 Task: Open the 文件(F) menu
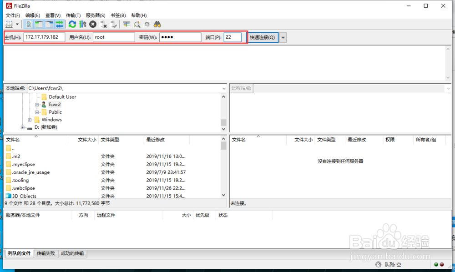click(x=13, y=15)
